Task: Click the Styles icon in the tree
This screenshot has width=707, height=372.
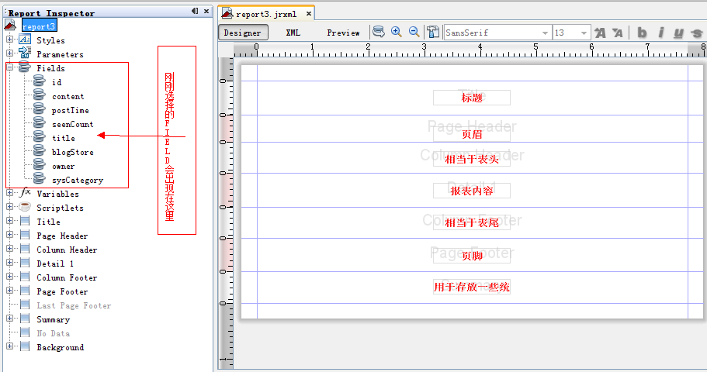Action: point(25,40)
